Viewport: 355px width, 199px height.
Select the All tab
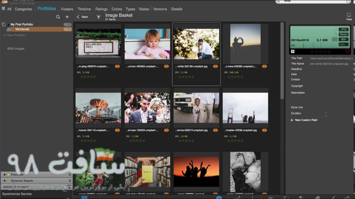coord(9,9)
